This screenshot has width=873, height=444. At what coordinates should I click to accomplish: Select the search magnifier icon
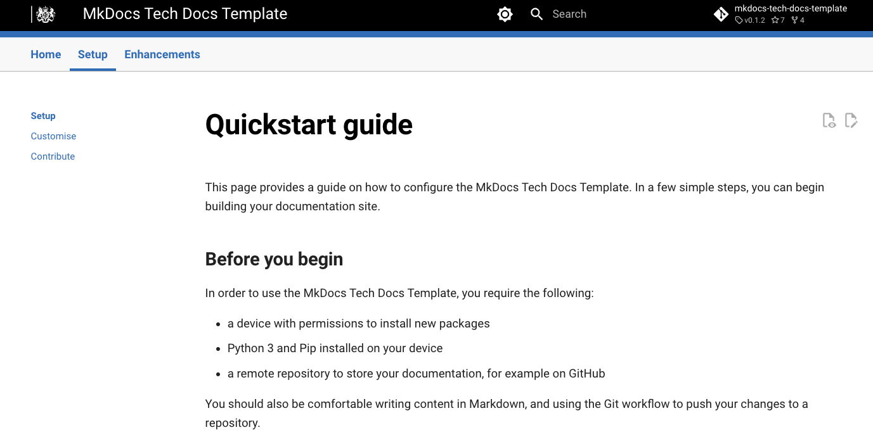(536, 13)
